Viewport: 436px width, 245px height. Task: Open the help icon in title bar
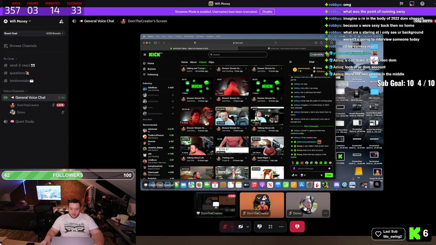(x=422, y=4)
